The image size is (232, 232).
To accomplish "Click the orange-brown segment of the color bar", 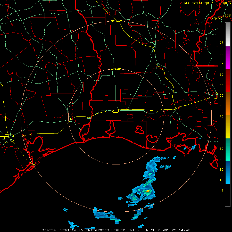I will click(228, 104).
